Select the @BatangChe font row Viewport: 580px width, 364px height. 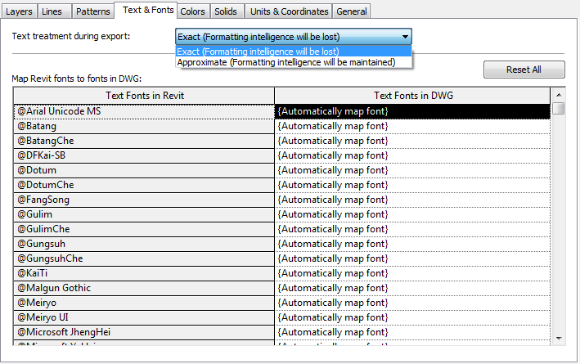tap(144, 141)
